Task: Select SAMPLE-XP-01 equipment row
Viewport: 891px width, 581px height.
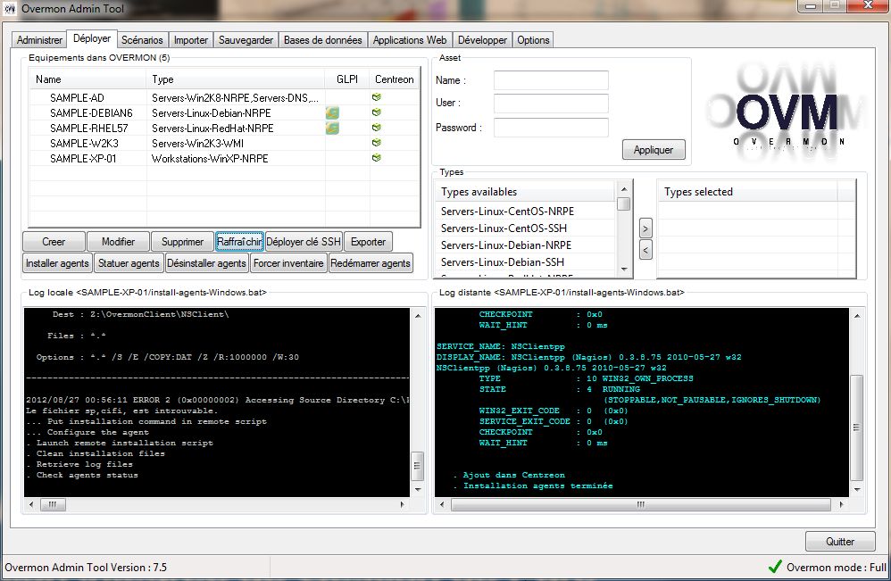Action: point(224,159)
